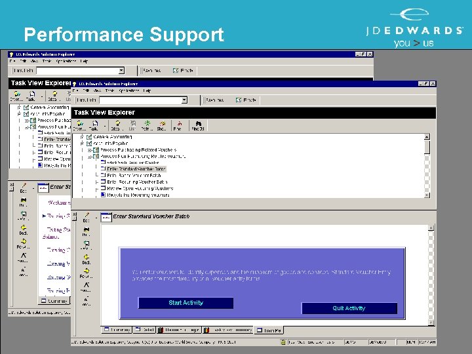Open the Help menu in front window
Viewport: 472px width, 354px height.
[147, 90]
